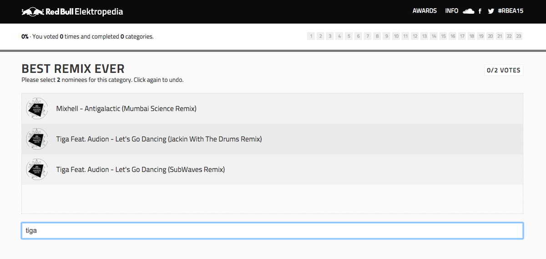Go to category 9

pos(387,36)
